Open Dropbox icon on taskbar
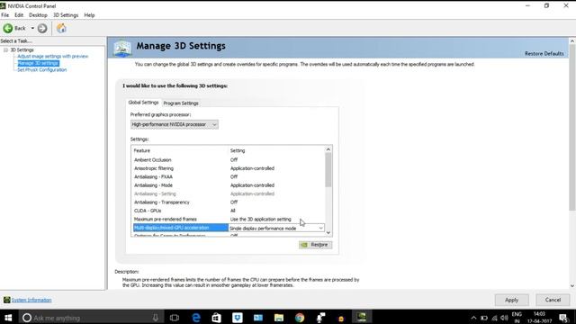This screenshot has width=576, height=324. pyautogui.click(x=238, y=318)
